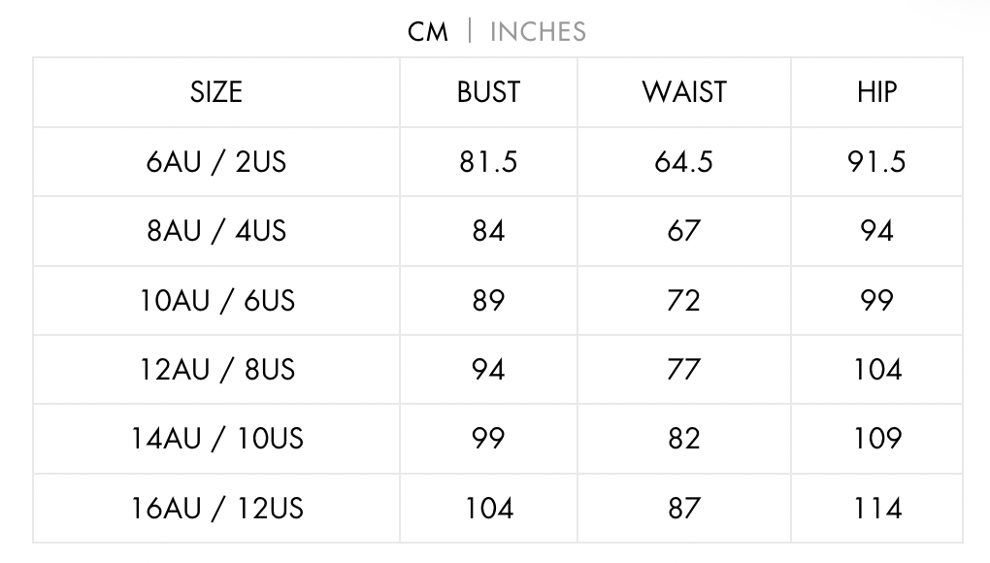990x563 pixels.
Task: Click the WAIST column header
Action: click(683, 92)
